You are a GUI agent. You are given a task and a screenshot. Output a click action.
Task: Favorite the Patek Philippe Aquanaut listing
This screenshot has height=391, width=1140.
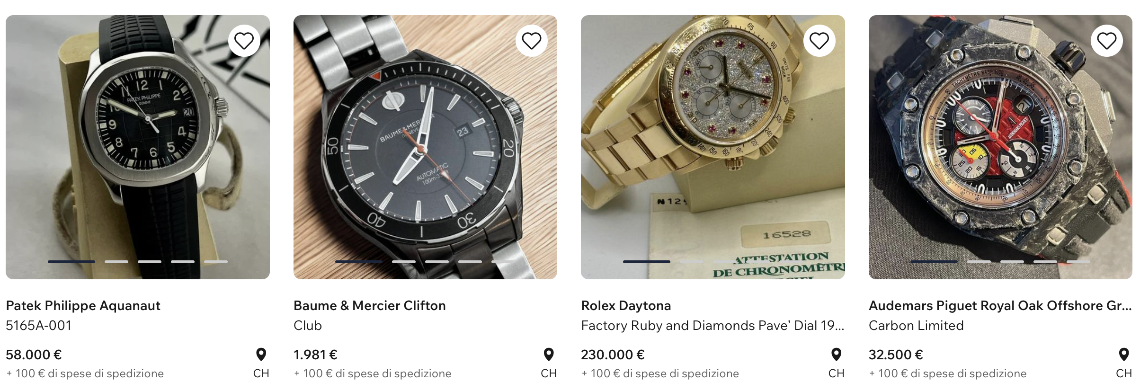(244, 41)
